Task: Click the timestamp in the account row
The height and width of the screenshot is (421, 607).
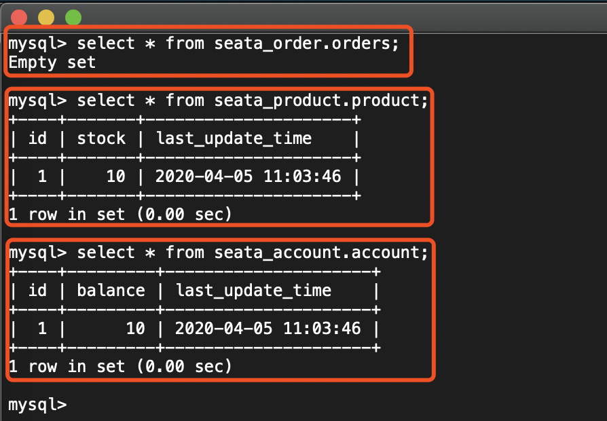Action: click(x=268, y=329)
